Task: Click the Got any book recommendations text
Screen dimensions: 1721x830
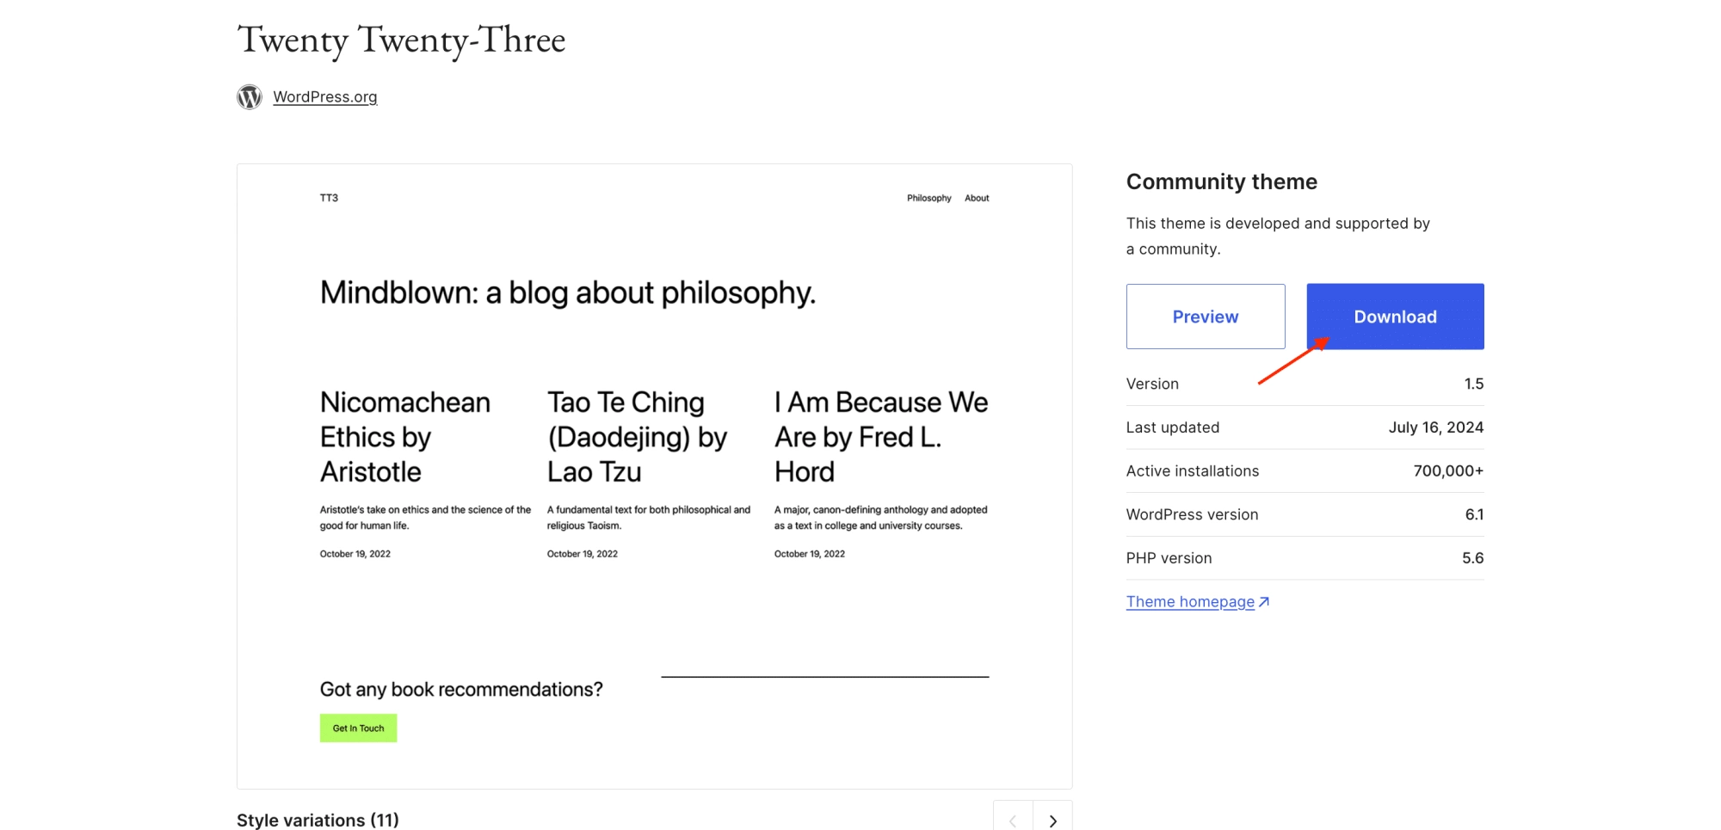Action: 461,690
